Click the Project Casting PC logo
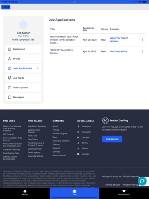 106,121
